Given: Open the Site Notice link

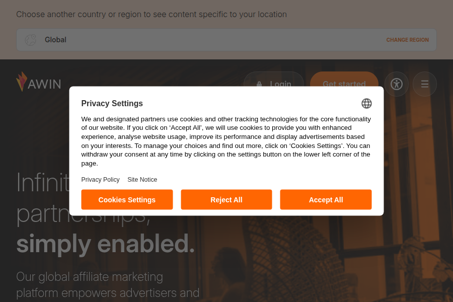Looking at the screenshot, I should pos(142,180).
